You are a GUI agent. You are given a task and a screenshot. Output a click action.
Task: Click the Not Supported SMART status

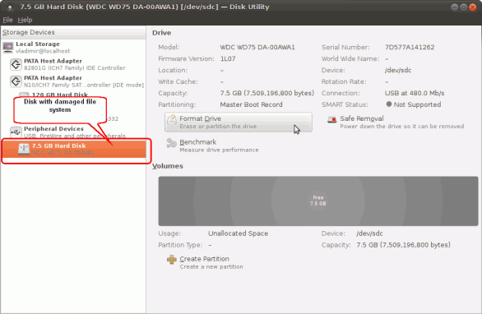[417, 104]
